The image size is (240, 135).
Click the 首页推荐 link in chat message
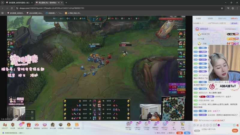click(217, 121)
